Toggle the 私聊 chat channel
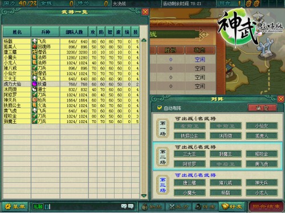The height and width of the screenshot is (213, 285). click(38, 207)
